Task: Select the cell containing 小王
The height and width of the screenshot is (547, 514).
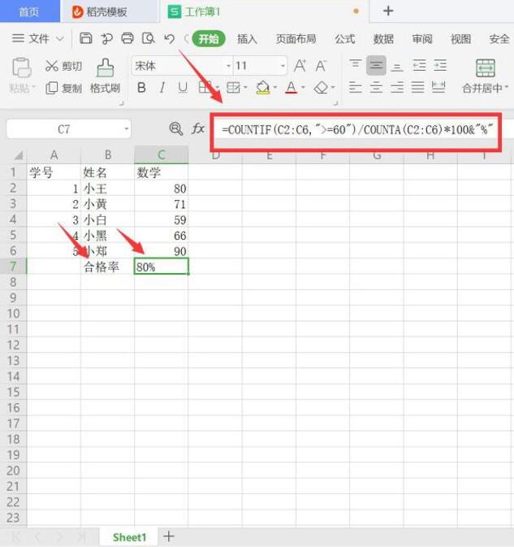Action: [107, 188]
